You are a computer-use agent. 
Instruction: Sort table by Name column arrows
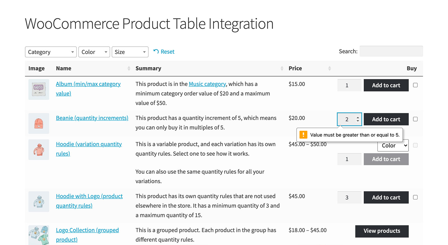tap(129, 69)
